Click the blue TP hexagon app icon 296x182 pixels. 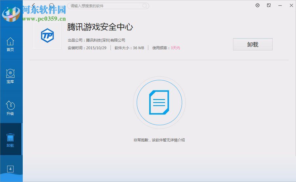pyautogui.click(x=47, y=35)
